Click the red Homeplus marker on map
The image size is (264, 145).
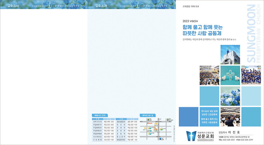pyautogui.click(x=150, y=123)
